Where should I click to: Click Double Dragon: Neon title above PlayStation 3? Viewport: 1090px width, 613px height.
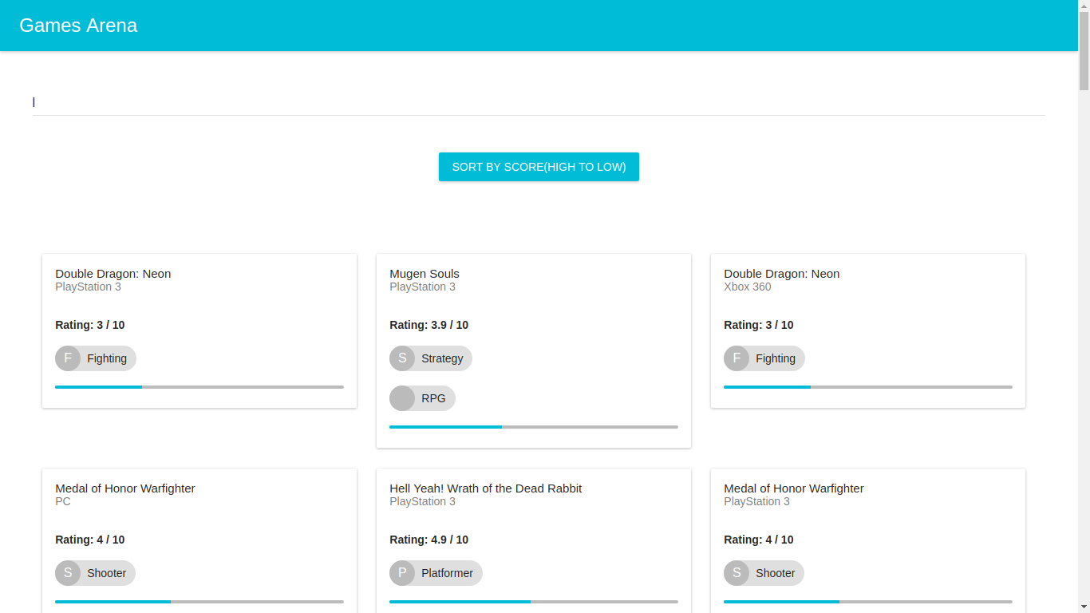pos(113,274)
